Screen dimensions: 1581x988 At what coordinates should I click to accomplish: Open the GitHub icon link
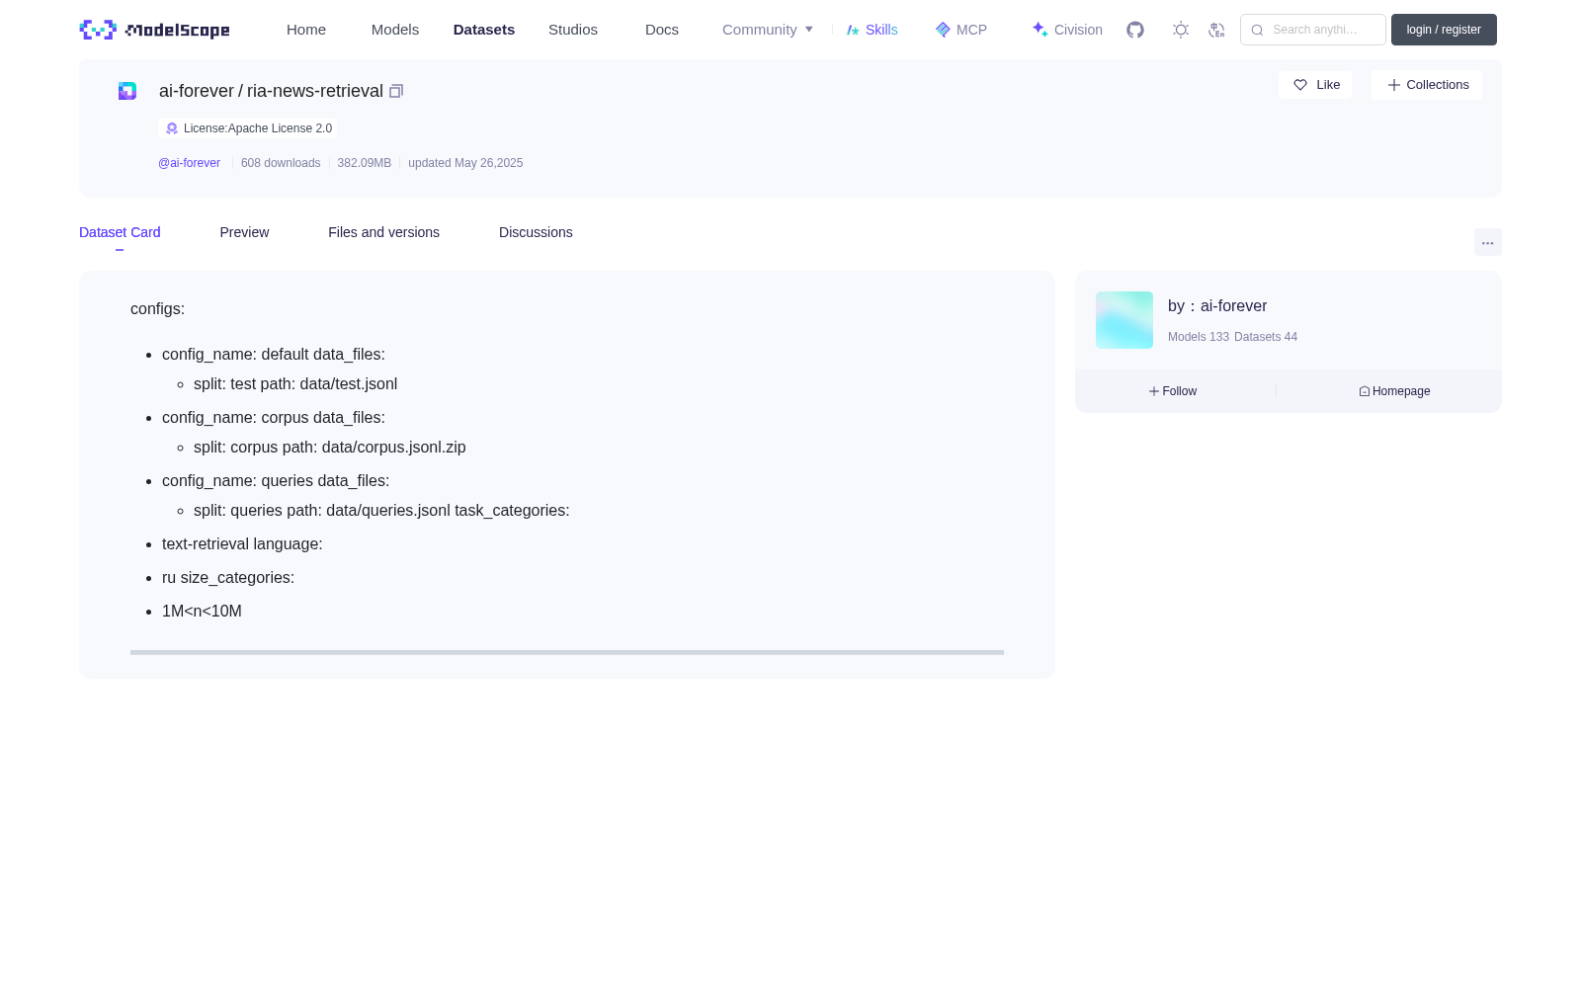coord(1135,30)
